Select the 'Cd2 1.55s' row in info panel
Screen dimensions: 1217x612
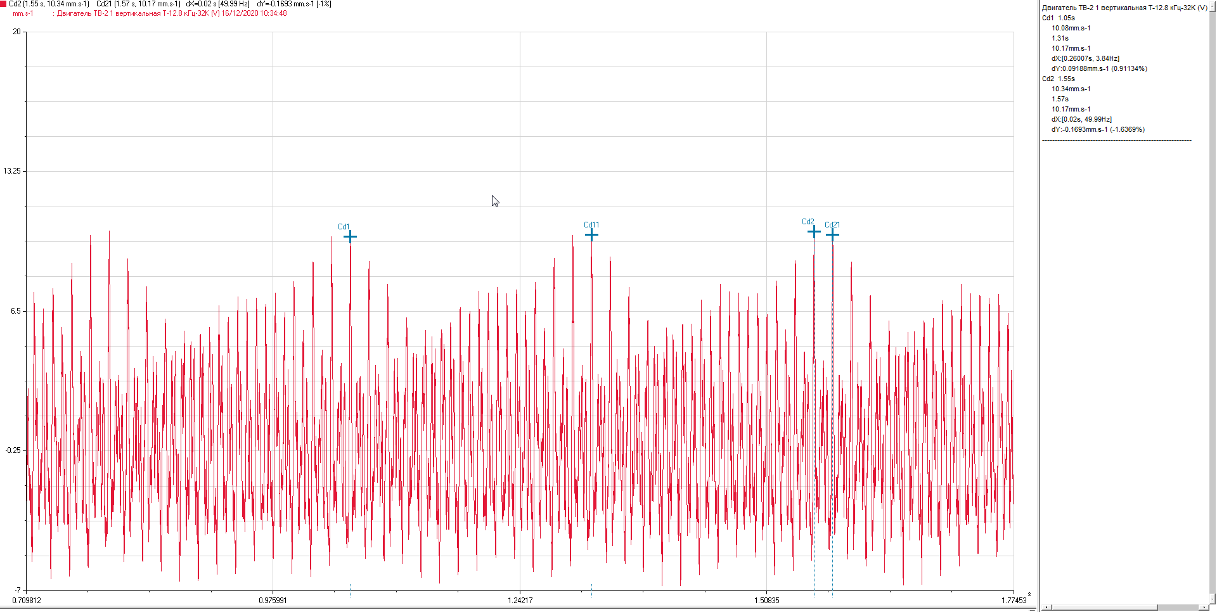(1059, 79)
